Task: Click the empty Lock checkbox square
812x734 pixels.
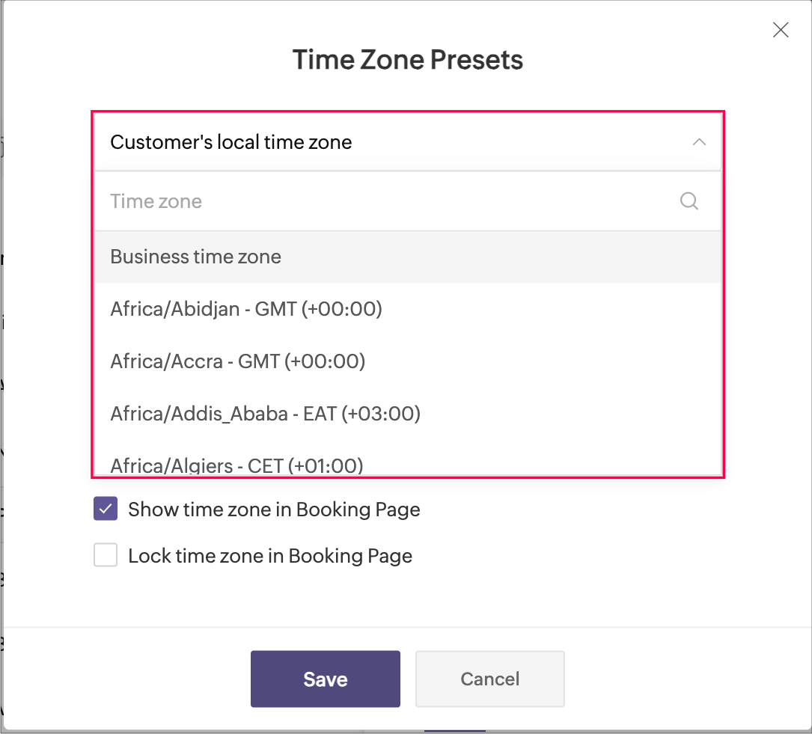Action: click(x=106, y=555)
